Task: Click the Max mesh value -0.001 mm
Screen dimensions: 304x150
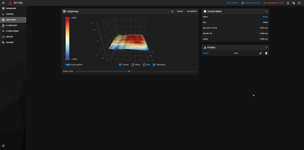Action: coord(264,28)
